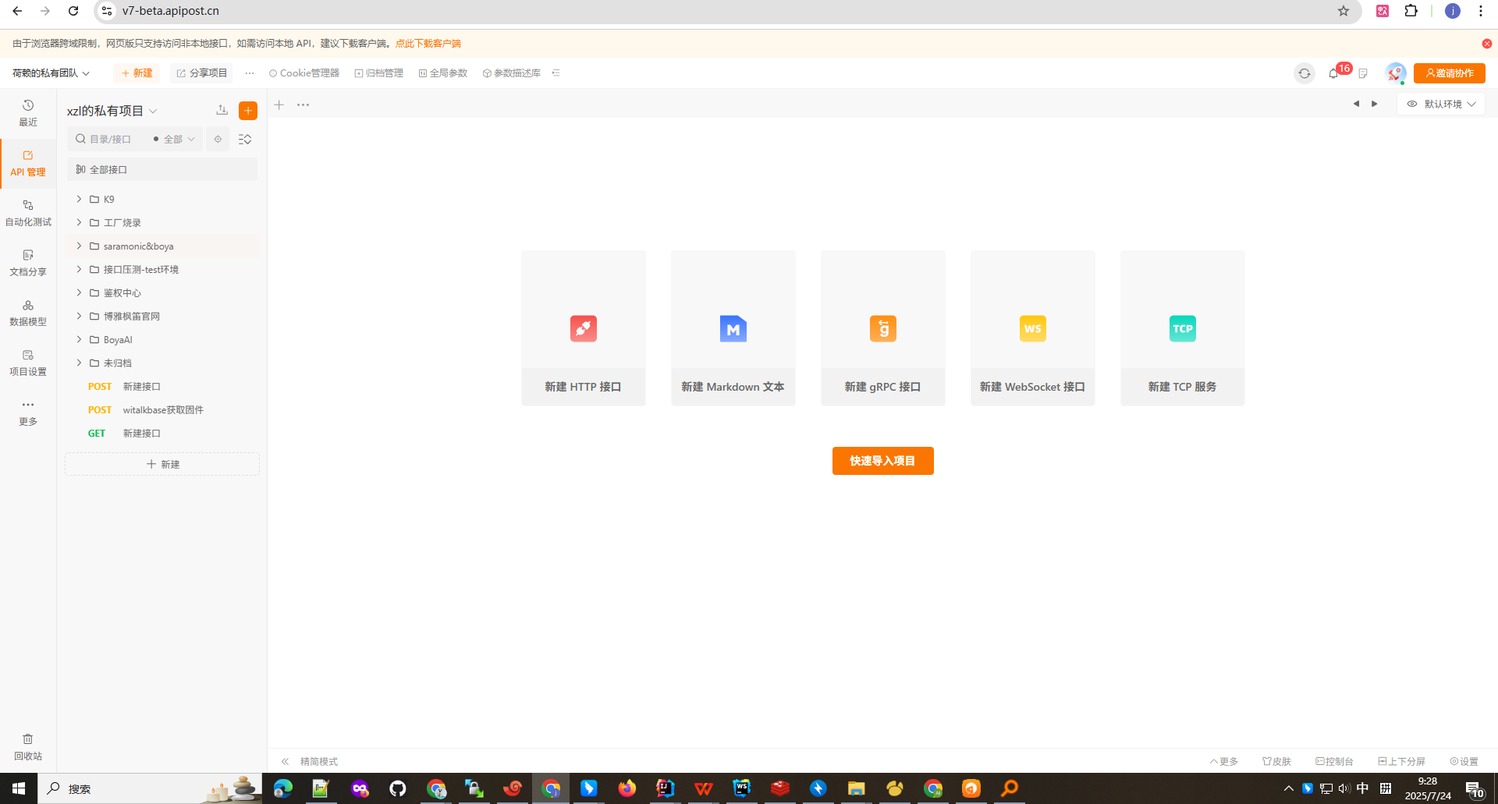This screenshot has height=804, width=1498.
Task: Click the export icon next to project name
Action: pos(222,110)
